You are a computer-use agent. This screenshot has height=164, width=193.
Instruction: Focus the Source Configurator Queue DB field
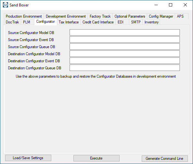(x=124, y=47)
